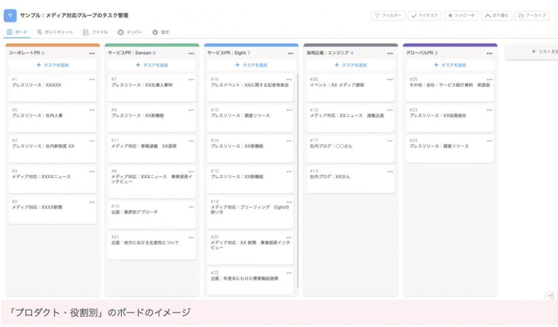The width and height of the screenshot is (558, 327).
Task: Open options for card #19 ブリーフィング
Action: pyautogui.click(x=289, y=202)
